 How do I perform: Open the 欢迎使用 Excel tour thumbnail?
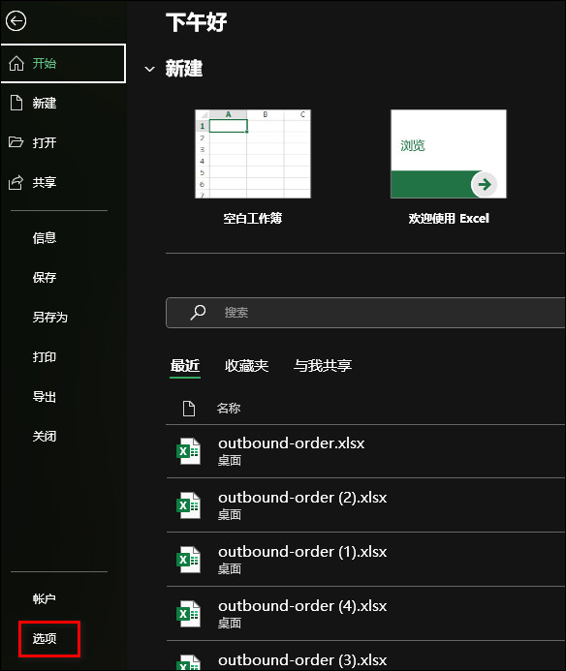[449, 154]
